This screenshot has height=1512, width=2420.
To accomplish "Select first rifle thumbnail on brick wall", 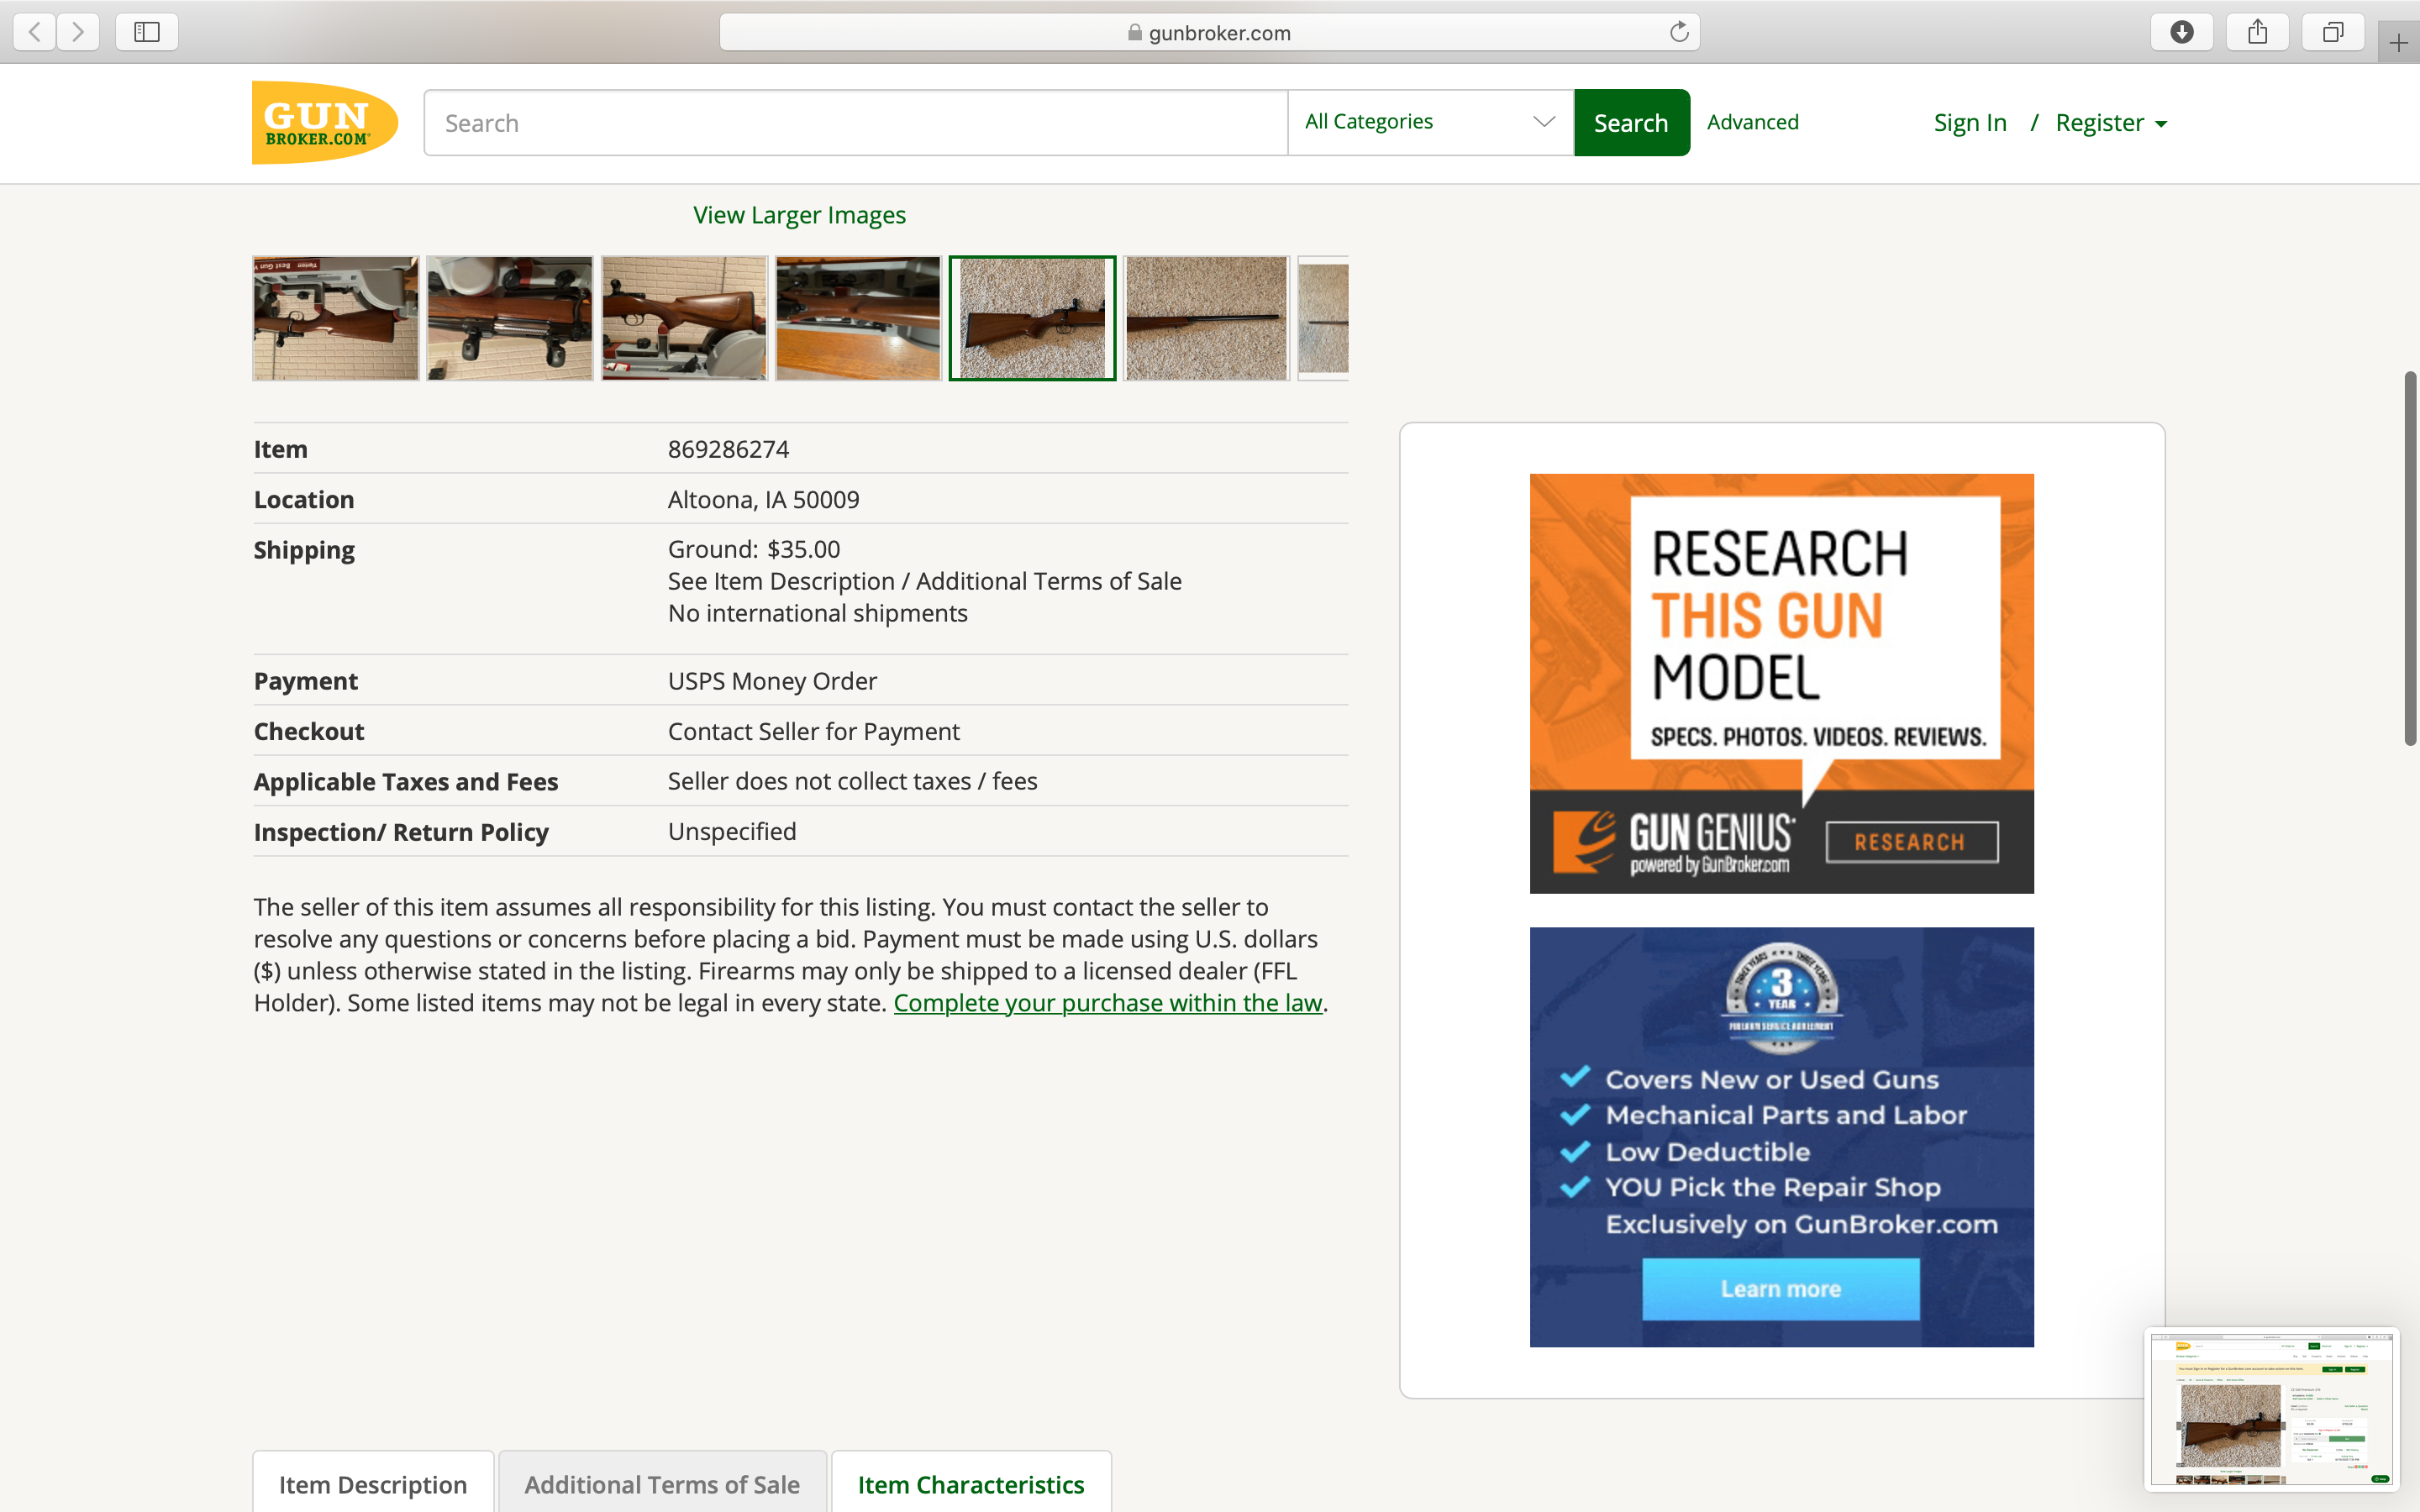I will pyautogui.click(x=335, y=318).
